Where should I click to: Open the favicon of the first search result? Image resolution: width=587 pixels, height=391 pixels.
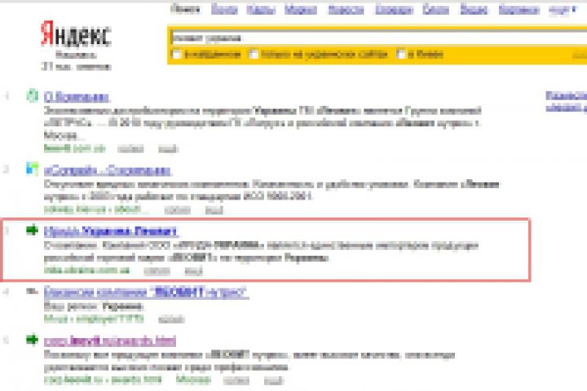click(32, 96)
